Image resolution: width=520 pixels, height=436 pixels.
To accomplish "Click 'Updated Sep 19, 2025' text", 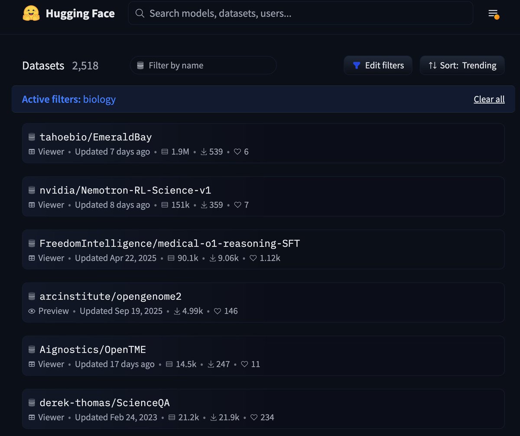I will coord(121,311).
